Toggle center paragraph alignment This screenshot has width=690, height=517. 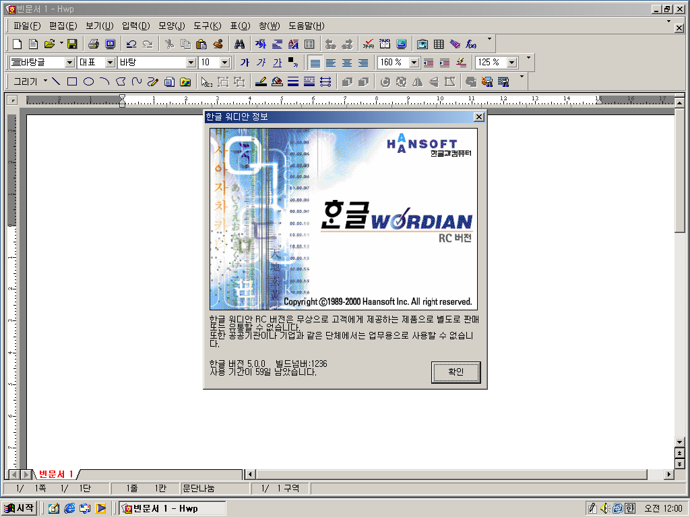347,63
